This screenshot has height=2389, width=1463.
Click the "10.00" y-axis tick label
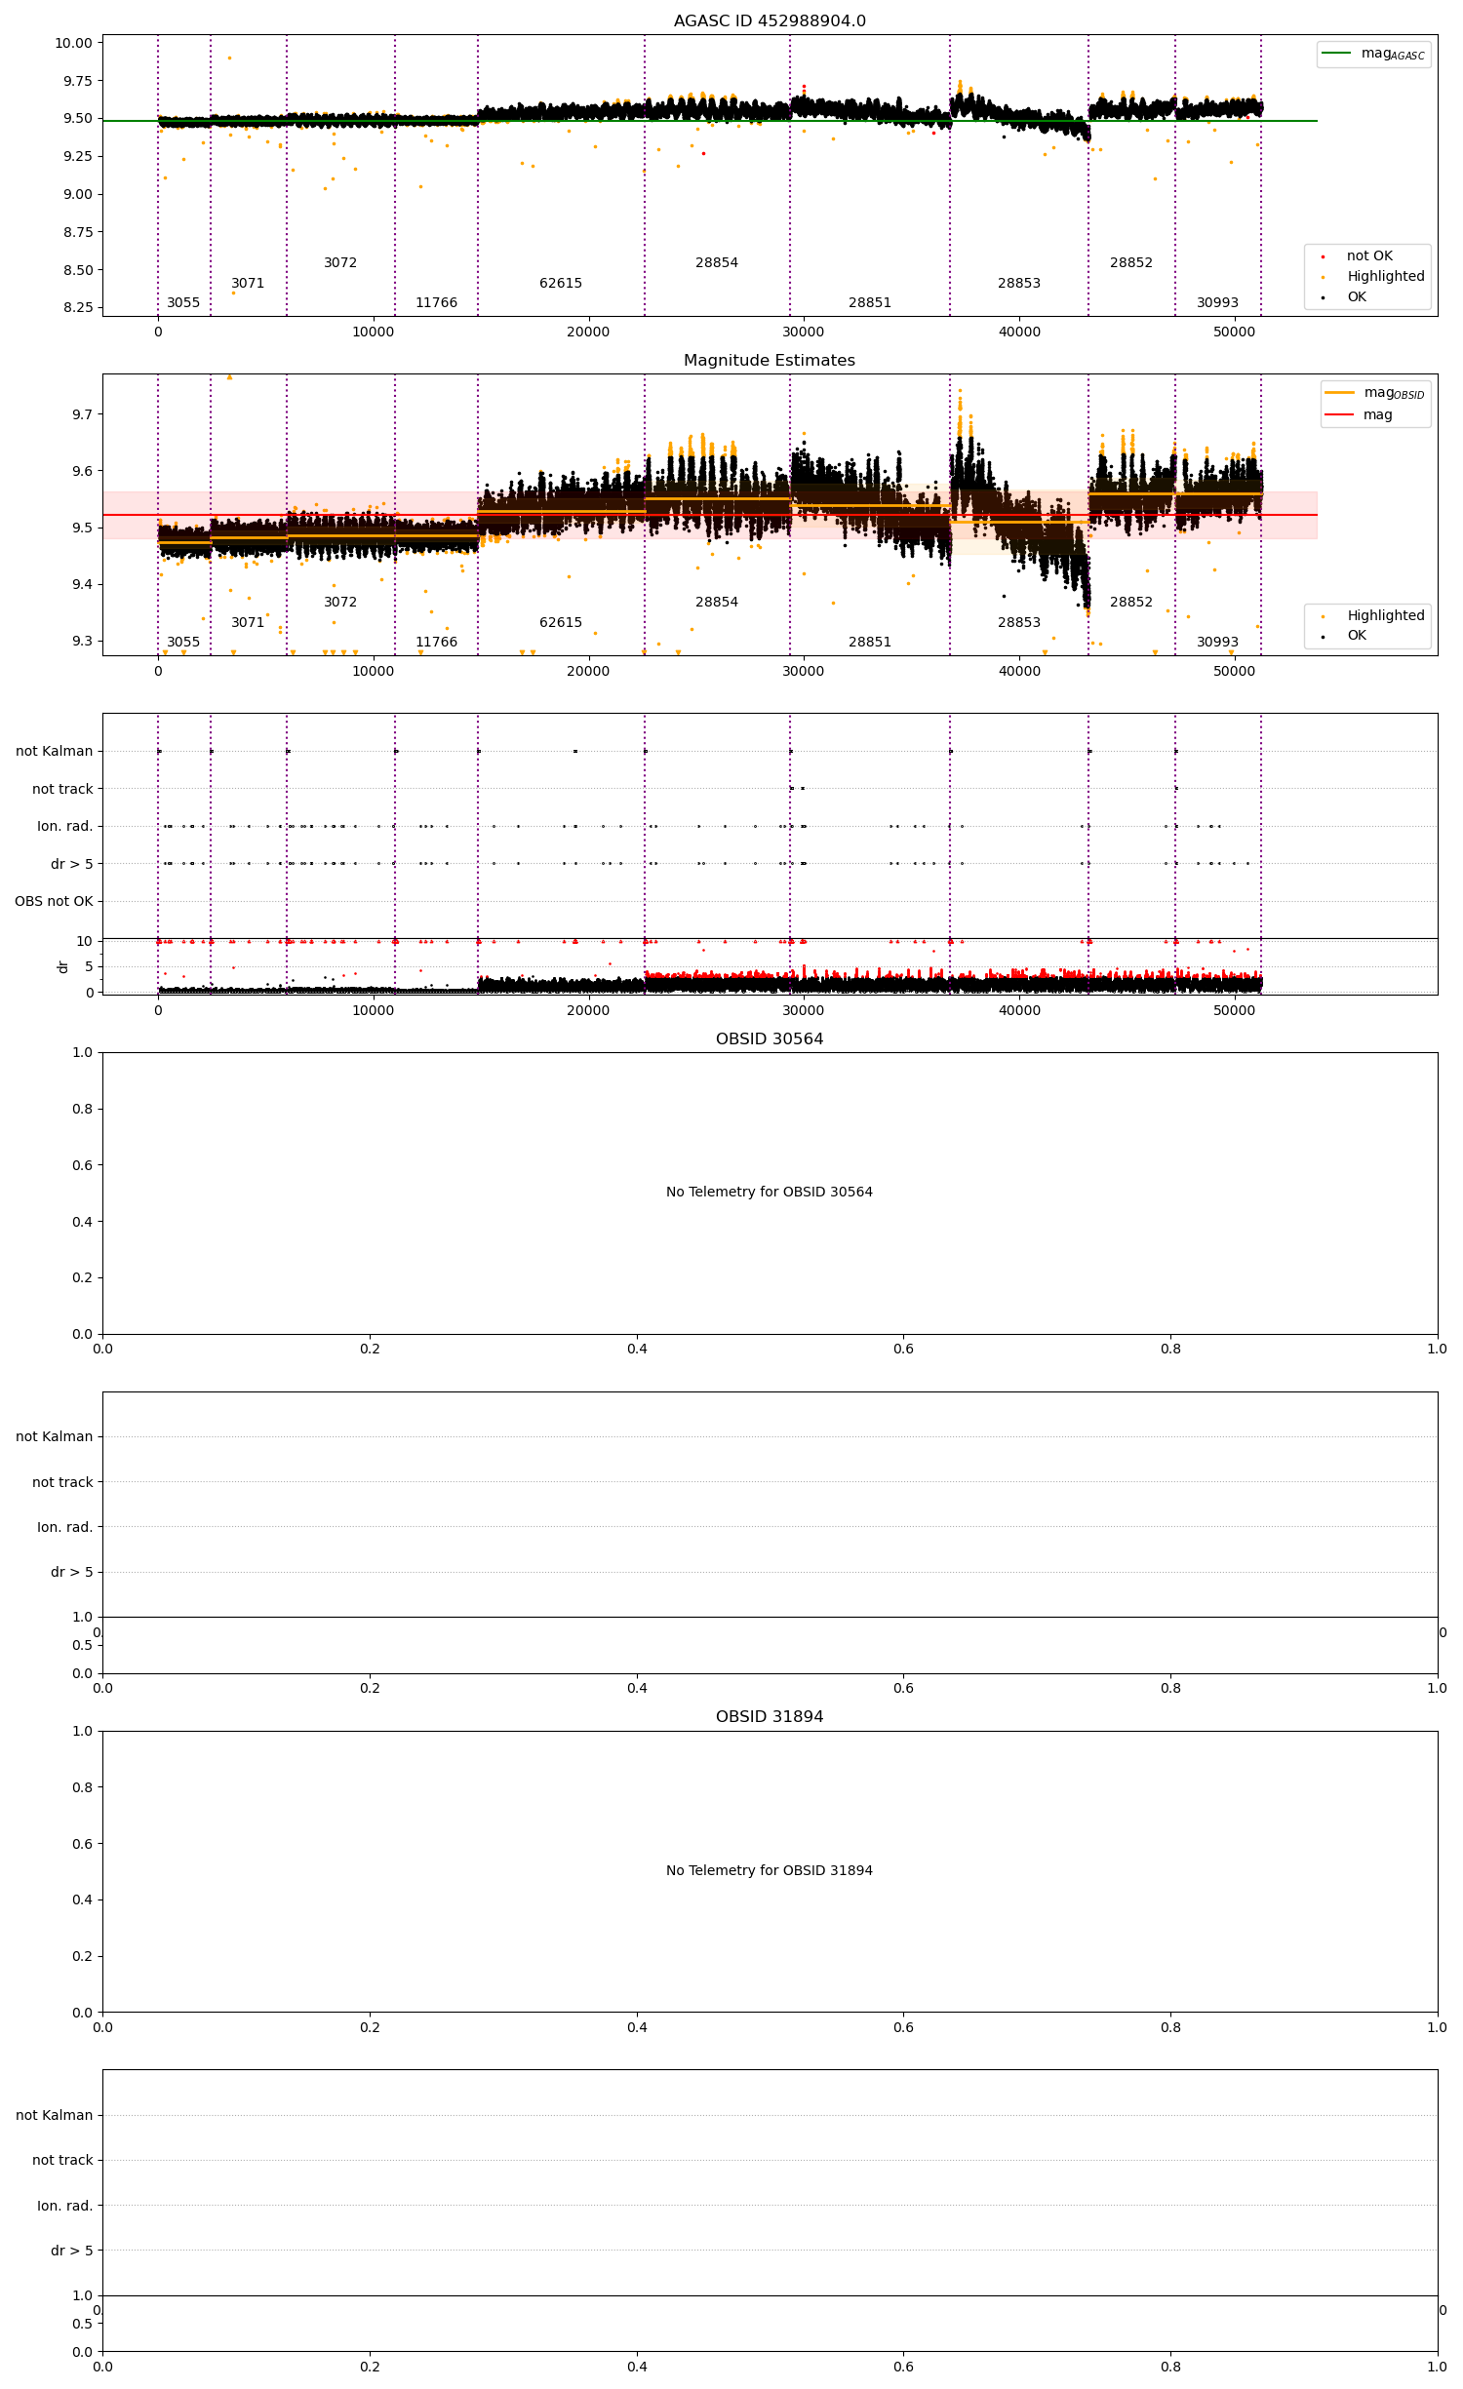click(73, 43)
